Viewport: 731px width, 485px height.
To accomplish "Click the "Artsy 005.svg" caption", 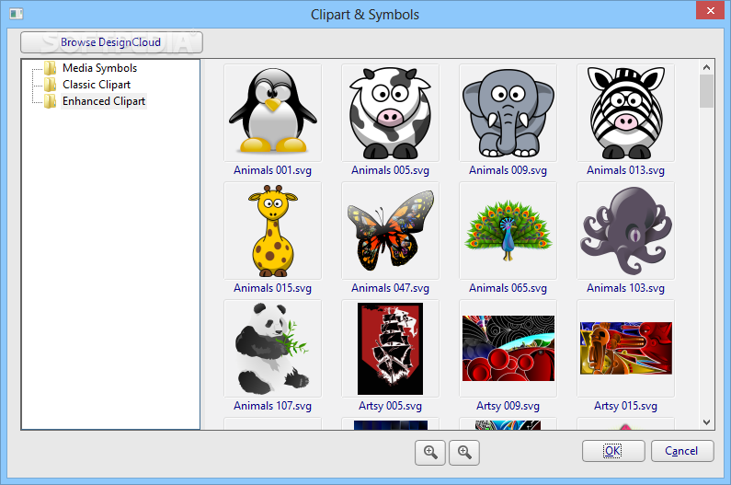I will click(x=390, y=406).
